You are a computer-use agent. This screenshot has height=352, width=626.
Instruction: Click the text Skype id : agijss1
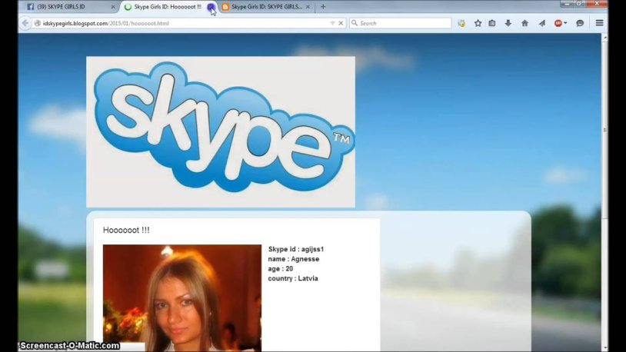296,249
